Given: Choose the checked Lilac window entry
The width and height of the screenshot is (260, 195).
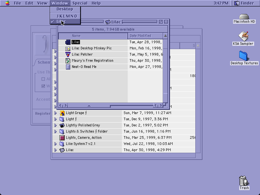Looking at the screenshot, I should (65, 21).
